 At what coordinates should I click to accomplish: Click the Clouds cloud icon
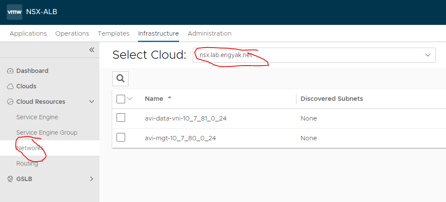(x=11, y=86)
